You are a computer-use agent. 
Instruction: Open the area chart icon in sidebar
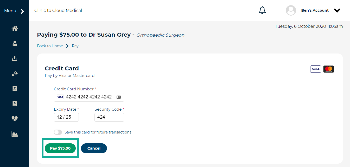click(15, 134)
